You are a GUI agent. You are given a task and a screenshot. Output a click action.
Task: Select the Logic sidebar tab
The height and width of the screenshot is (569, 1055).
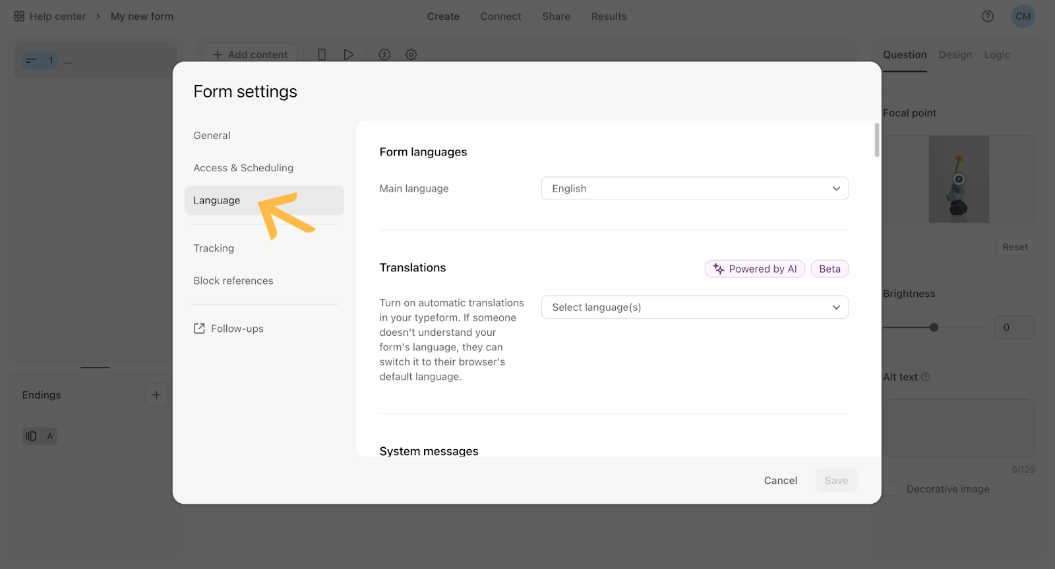click(x=997, y=55)
